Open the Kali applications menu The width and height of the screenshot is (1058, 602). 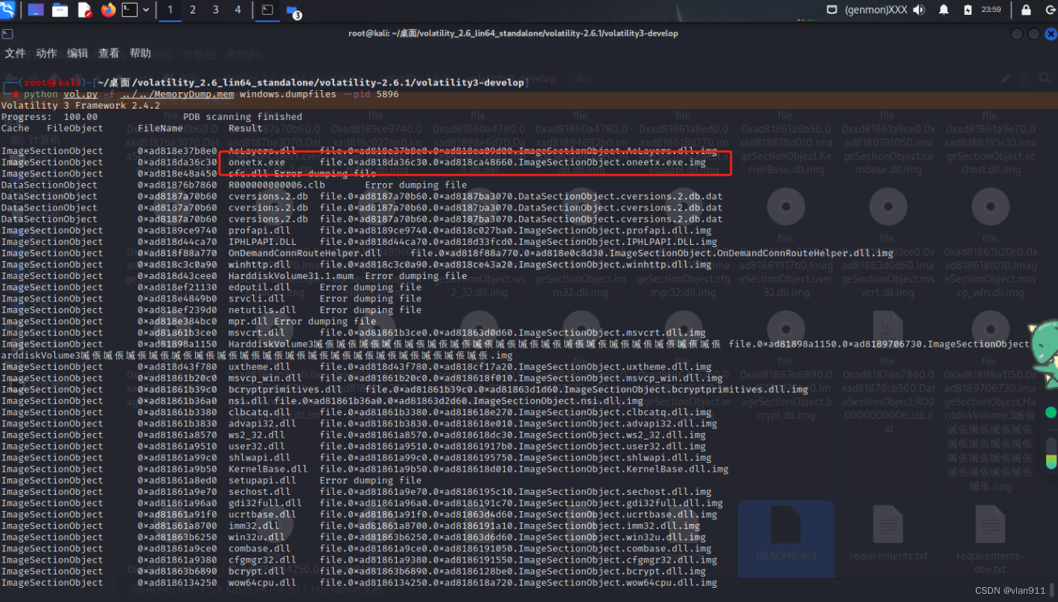pos(9,10)
